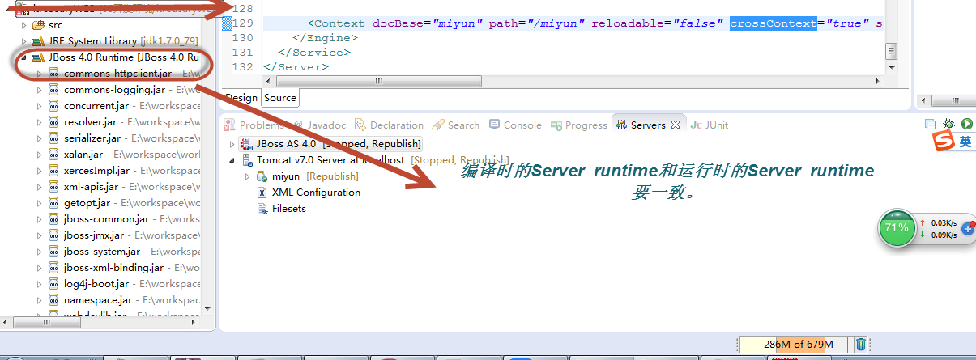Click line number 131 in the editor
This screenshot has height=360, width=976.
click(242, 53)
